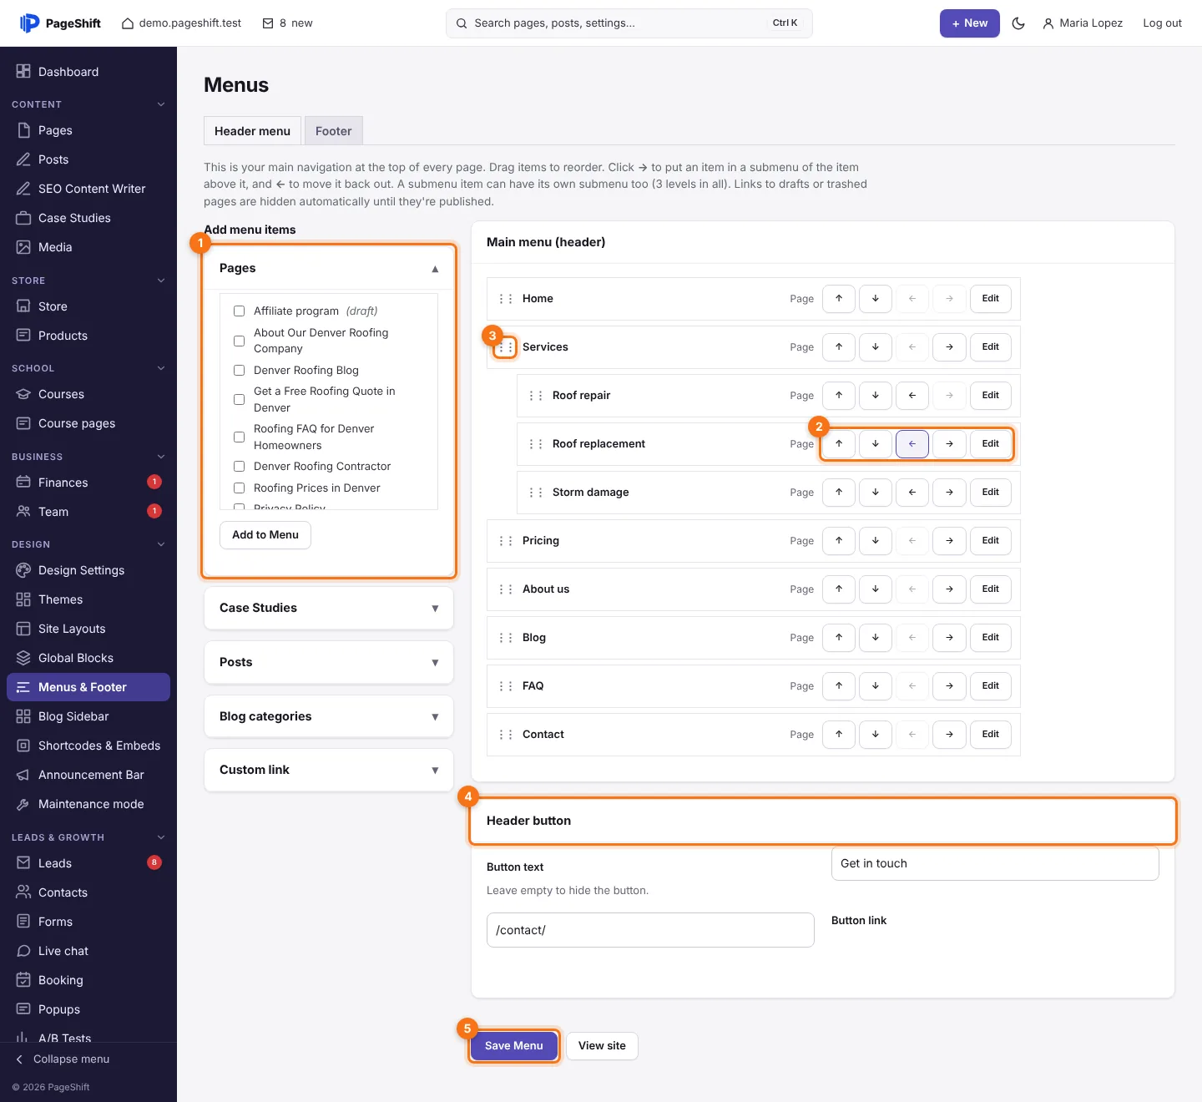
Task: Open Menus & Footer in sidebar
Action: pyautogui.click(x=88, y=687)
